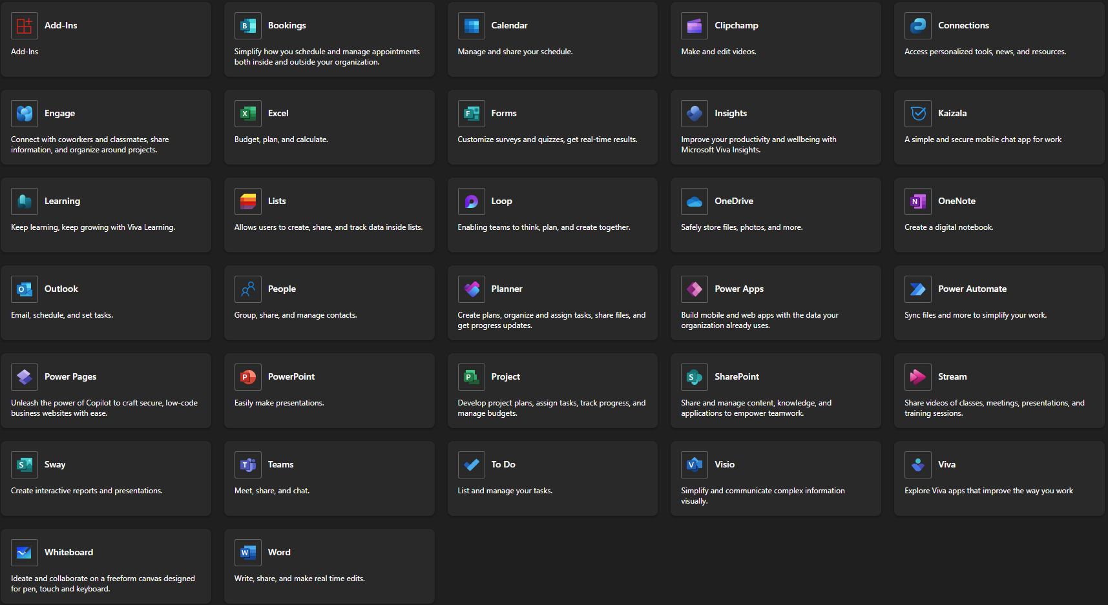1108x605 pixels.
Task: Select the Teams app icon
Action: point(247,465)
